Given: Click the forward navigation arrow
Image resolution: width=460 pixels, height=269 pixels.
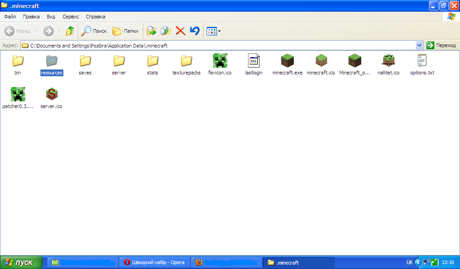Looking at the screenshot, I should coord(49,31).
